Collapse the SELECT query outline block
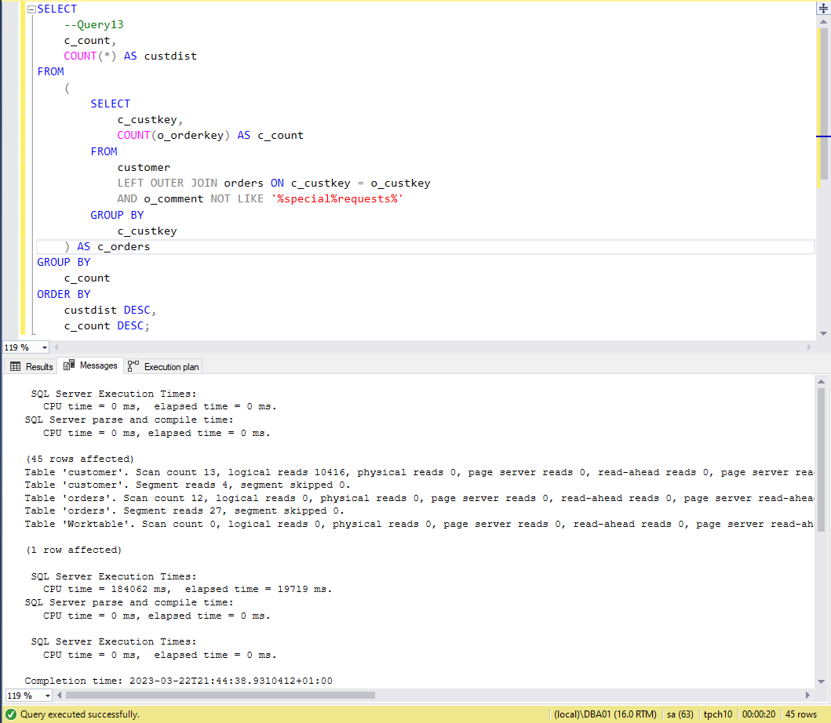The width and height of the screenshot is (831, 723). [31, 9]
